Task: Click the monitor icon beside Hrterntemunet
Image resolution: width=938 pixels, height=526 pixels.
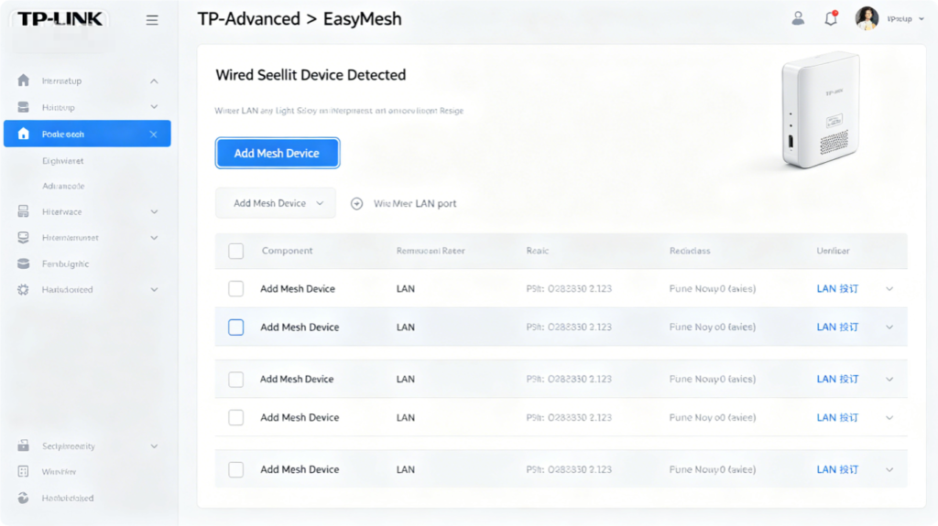Action: click(23, 237)
